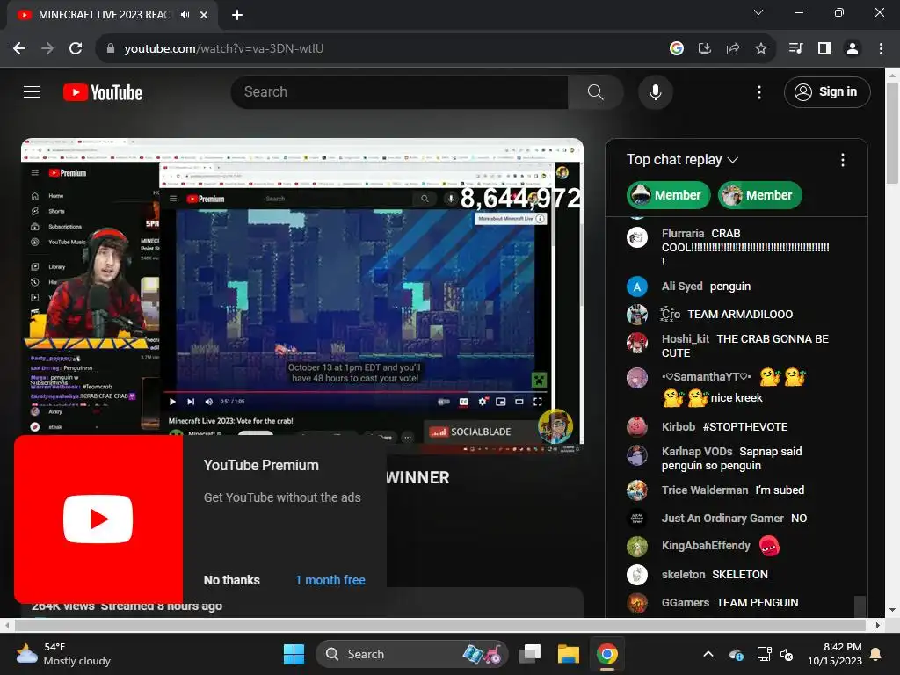Install app via address bar icon

click(x=704, y=48)
